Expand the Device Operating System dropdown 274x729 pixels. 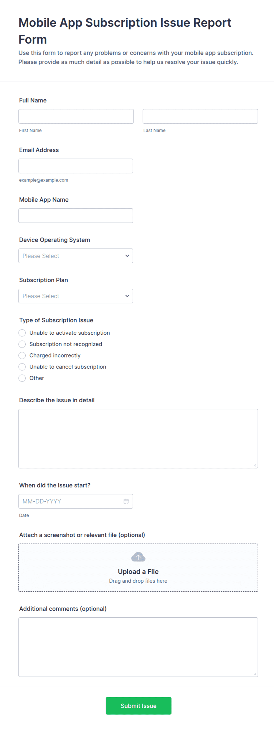pyautogui.click(x=76, y=256)
